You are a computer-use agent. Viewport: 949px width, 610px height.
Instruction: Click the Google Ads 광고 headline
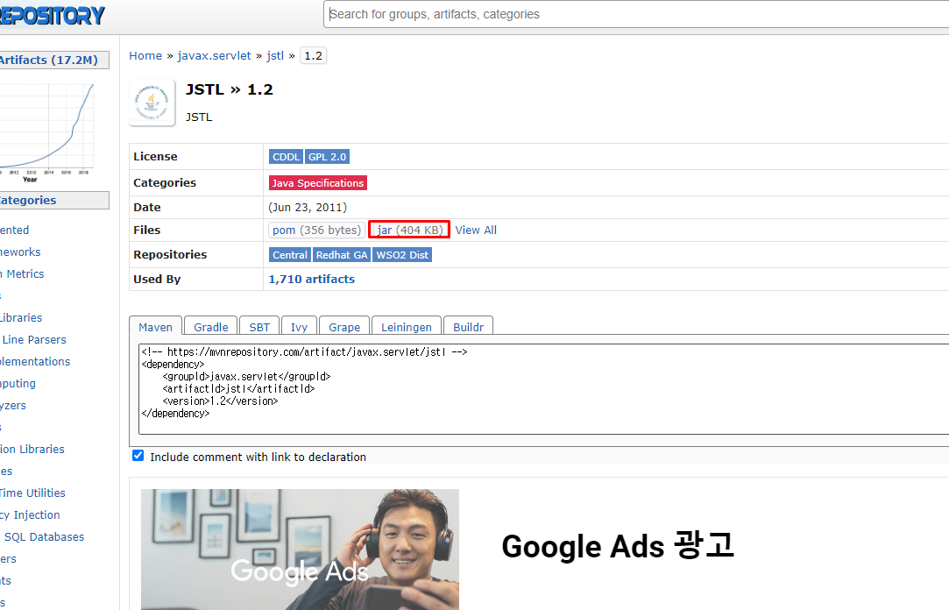click(618, 546)
